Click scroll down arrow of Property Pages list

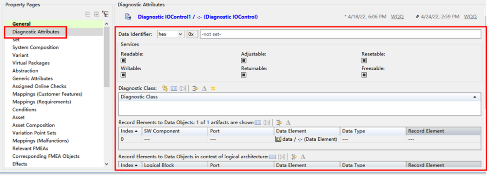(x=106, y=164)
